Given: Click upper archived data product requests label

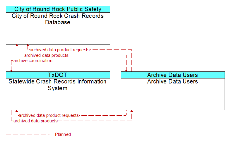Looking at the screenshot, I should click(x=59, y=50).
